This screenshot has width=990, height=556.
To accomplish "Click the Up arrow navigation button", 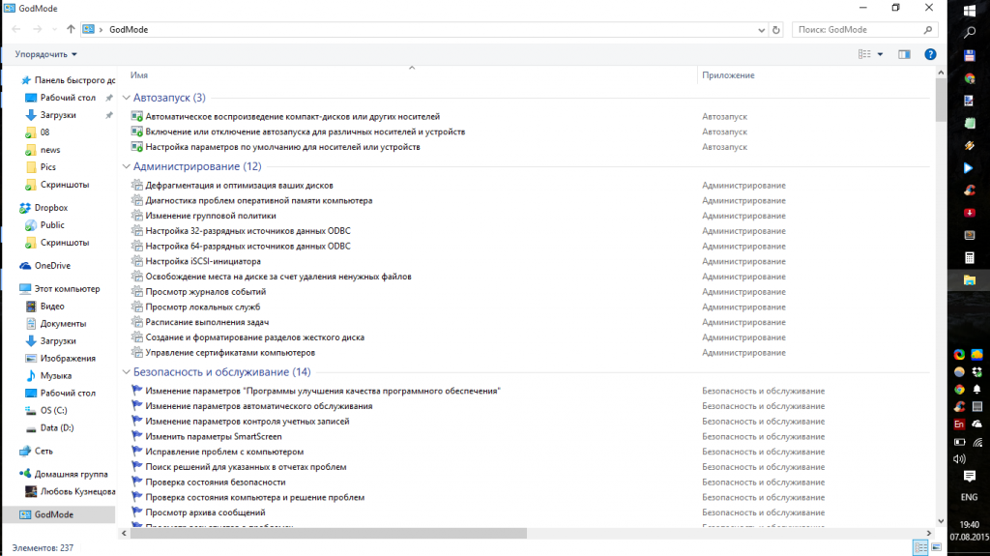I will 71,30.
